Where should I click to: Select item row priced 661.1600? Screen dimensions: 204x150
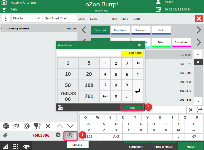[168, 73]
